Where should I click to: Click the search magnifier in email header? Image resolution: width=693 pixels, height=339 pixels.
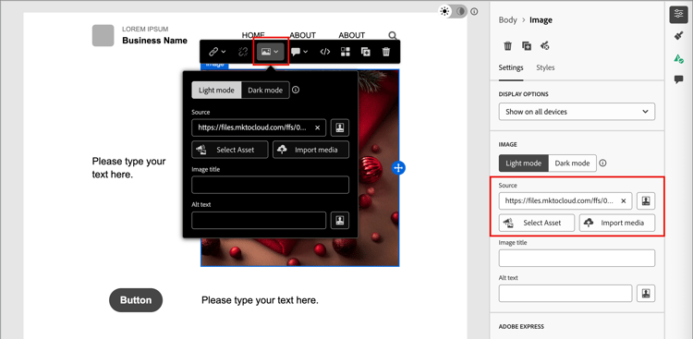pyautogui.click(x=393, y=35)
